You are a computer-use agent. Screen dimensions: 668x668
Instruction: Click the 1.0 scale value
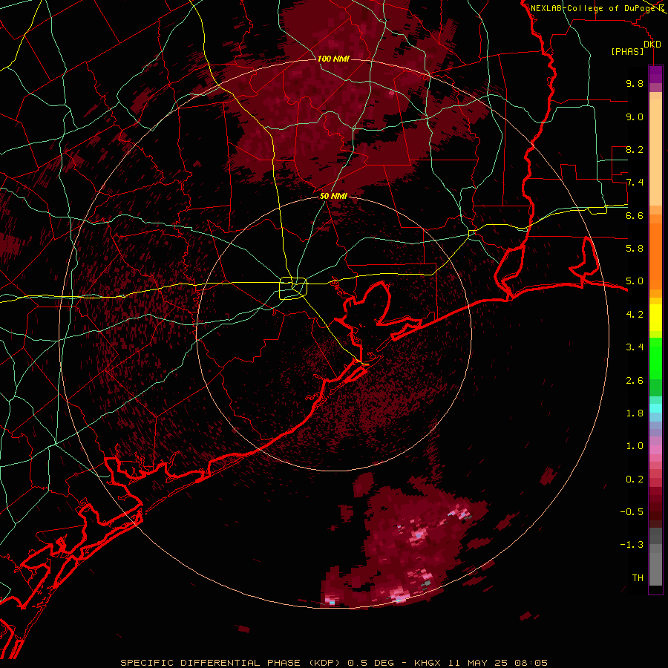click(x=635, y=446)
